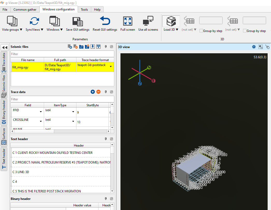Remove trace data row with orange minus

tap(98, 92)
